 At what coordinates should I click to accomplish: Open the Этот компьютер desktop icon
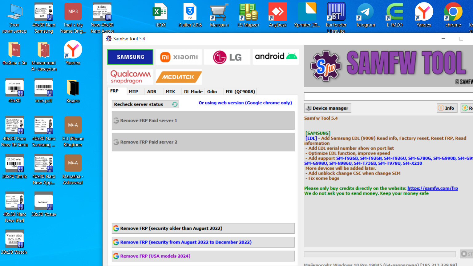[x=14, y=18]
